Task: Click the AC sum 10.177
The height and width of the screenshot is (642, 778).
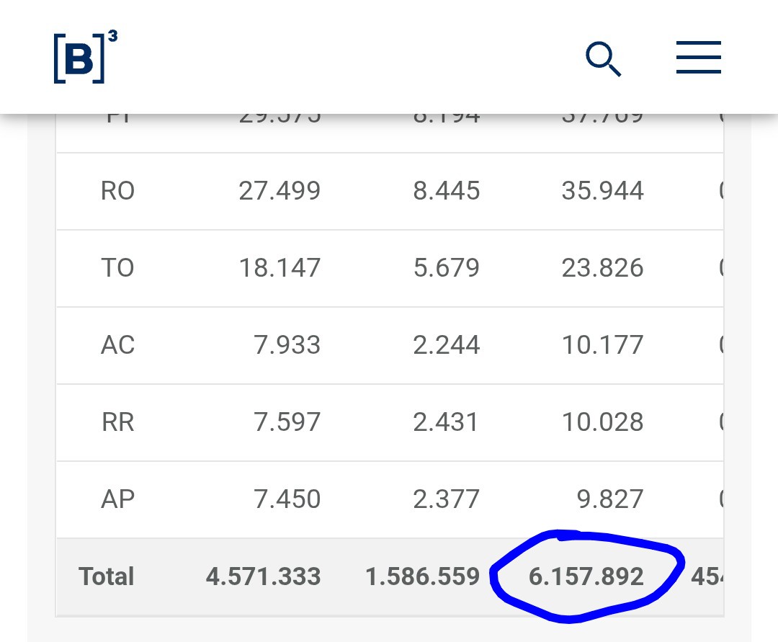Action: click(603, 345)
